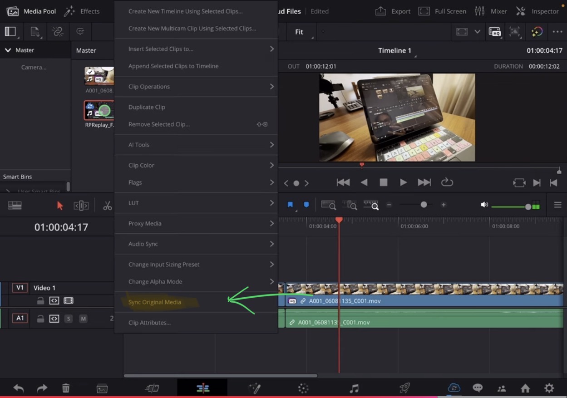Click the trash delete icon
The height and width of the screenshot is (398, 567).
click(x=66, y=388)
